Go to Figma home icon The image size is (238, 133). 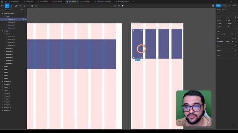click(2, 1)
